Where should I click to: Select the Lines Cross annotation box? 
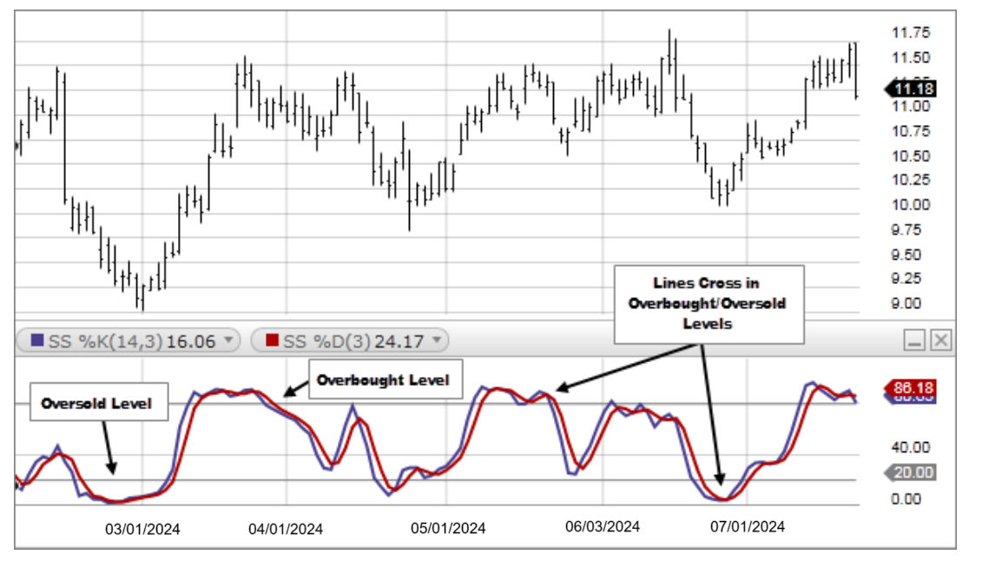(x=709, y=304)
